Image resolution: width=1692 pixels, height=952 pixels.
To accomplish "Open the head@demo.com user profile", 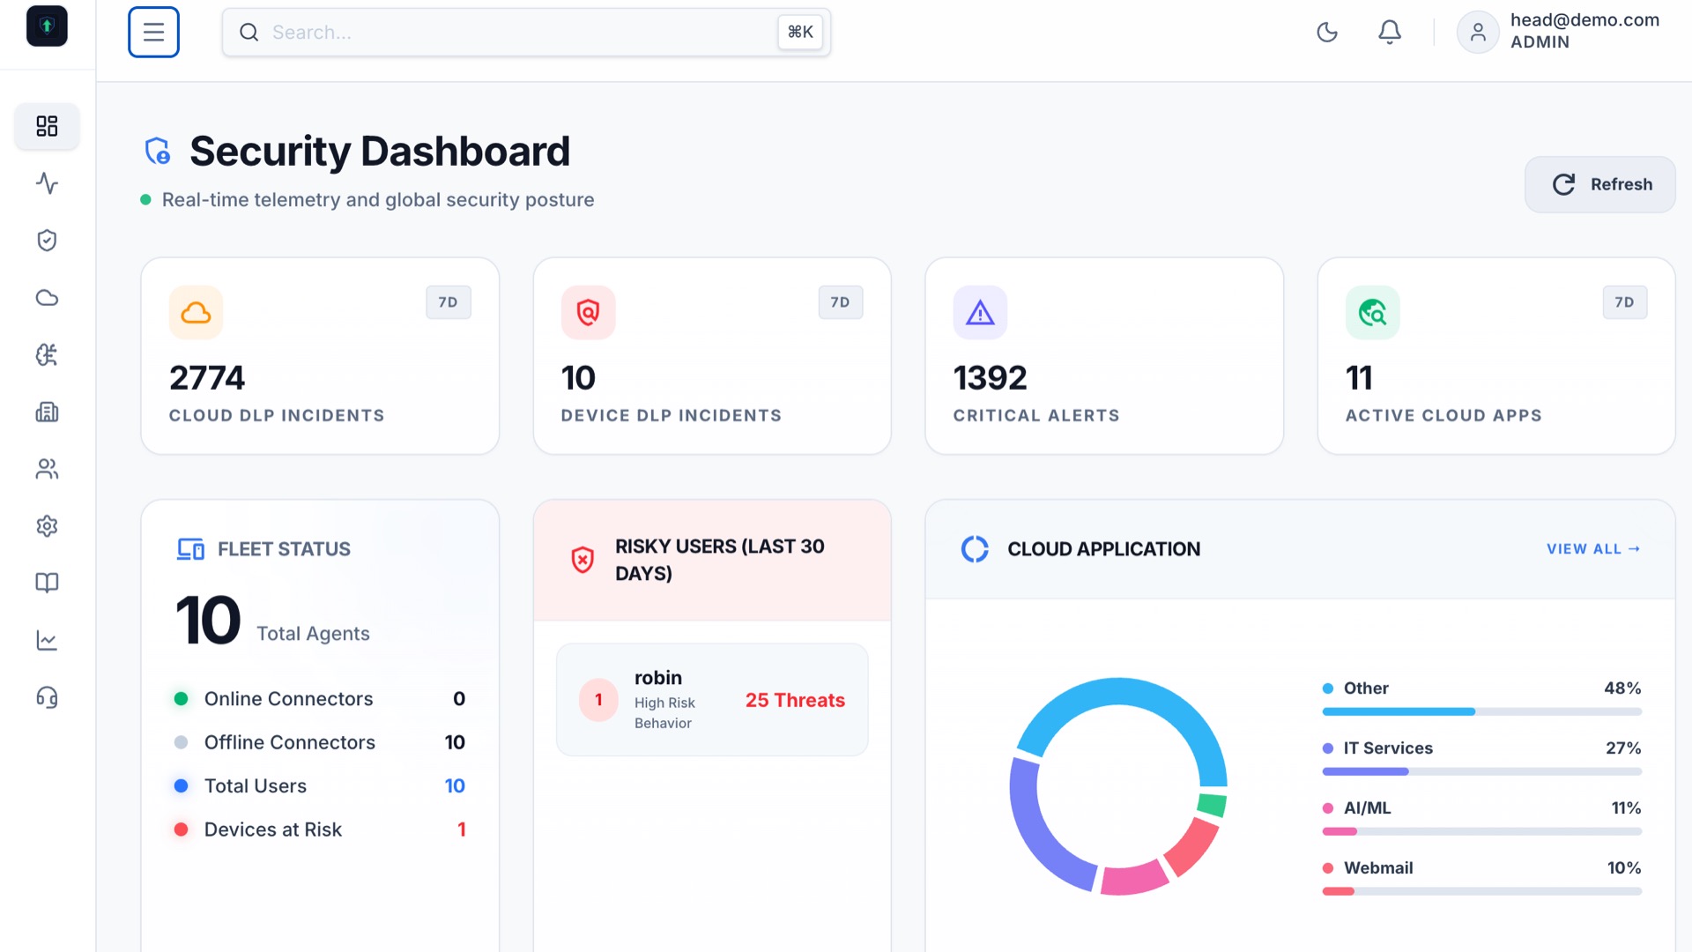I will pyautogui.click(x=1558, y=32).
